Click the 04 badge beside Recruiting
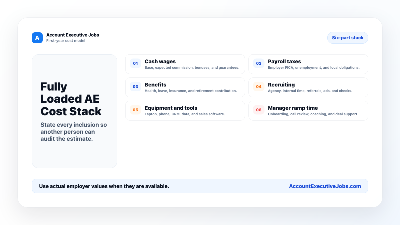 tap(259, 86)
